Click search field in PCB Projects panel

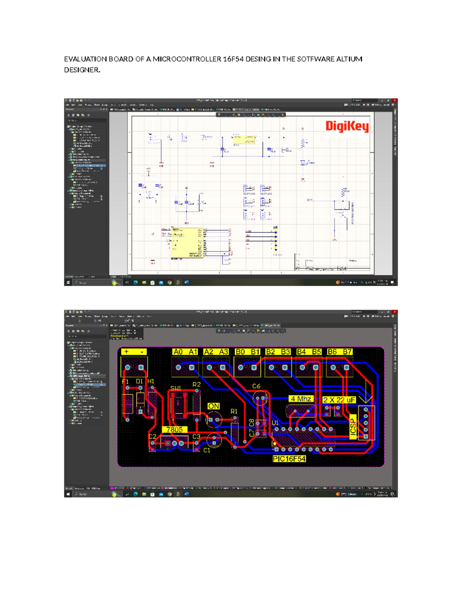[x=87, y=336]
